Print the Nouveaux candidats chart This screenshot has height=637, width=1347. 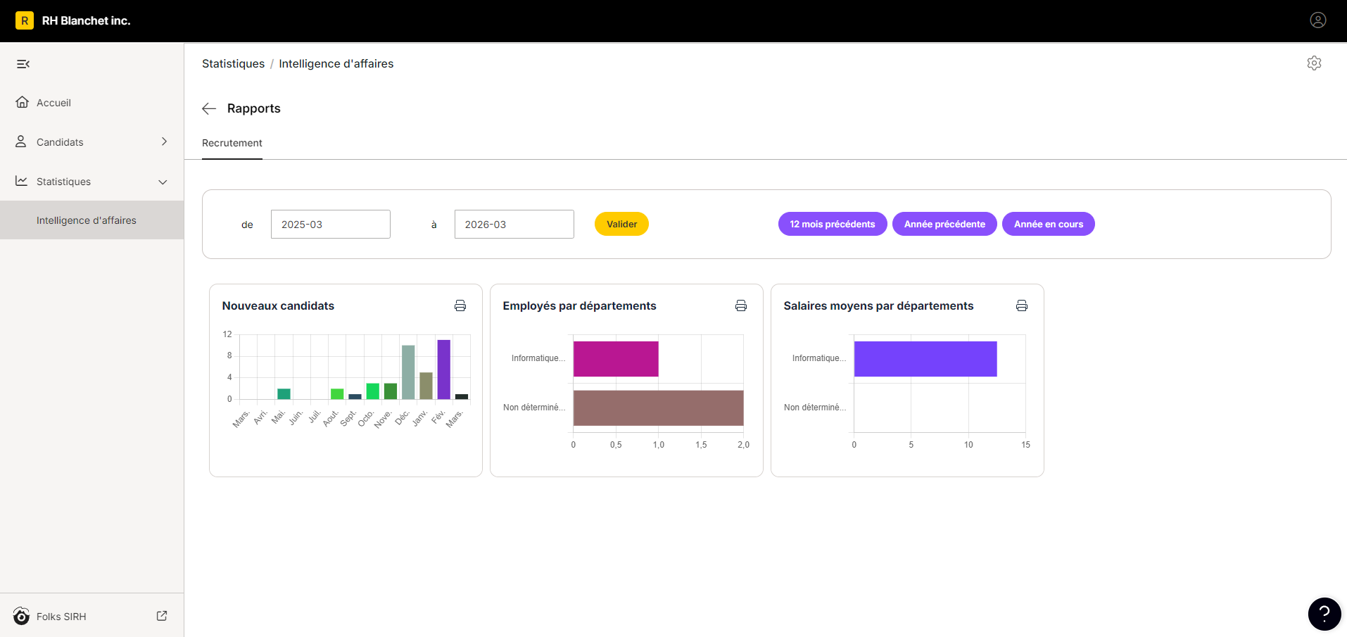[x=460, y=305]
